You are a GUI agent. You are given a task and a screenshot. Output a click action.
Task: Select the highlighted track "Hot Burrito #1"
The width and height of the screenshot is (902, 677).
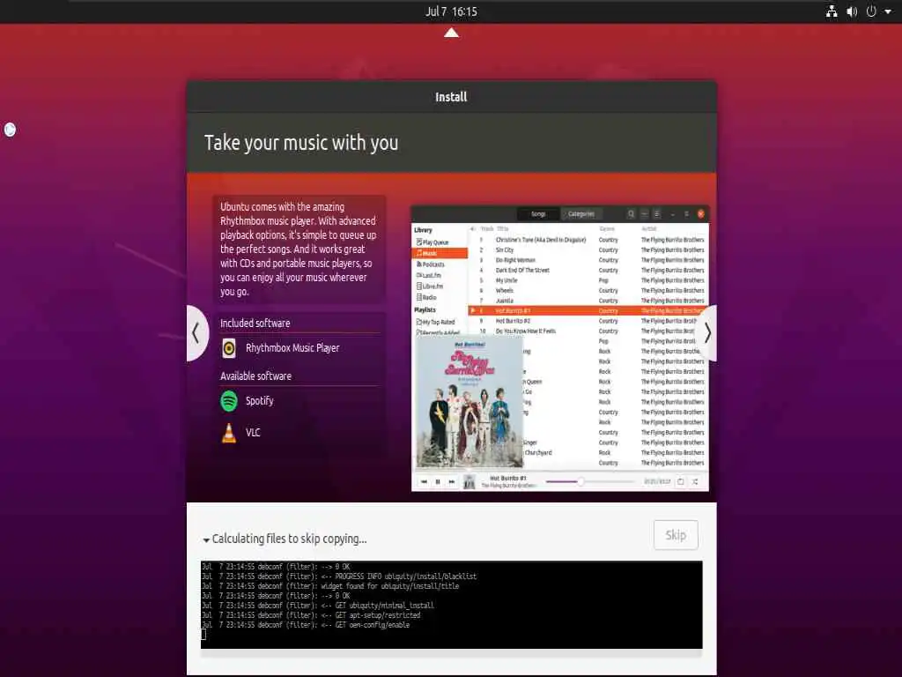588,311
